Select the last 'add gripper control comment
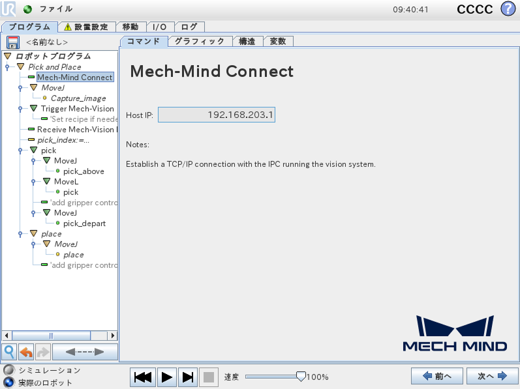520x389 pixels. tap(84, 265)
